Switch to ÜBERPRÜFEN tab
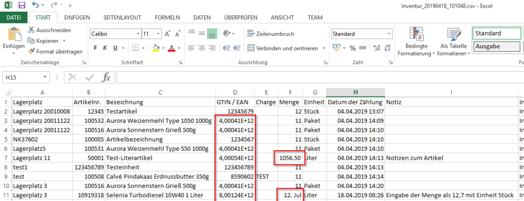Image resolution: width=524 pixels, height=201 pixels. (241, 17)
